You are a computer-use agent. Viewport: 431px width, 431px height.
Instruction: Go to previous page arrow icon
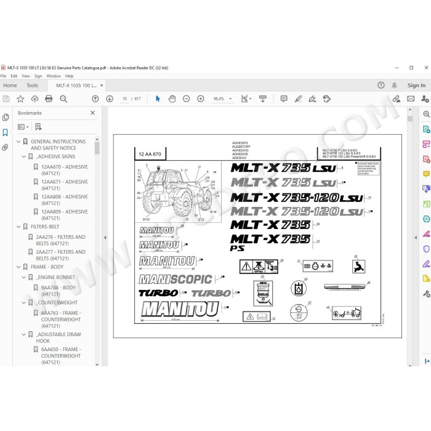(x=95, y=99)
